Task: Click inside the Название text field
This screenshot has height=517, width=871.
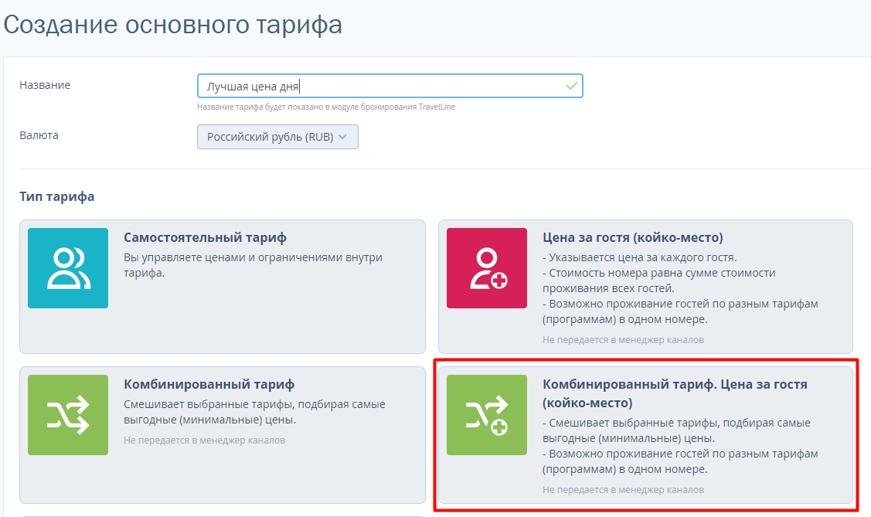Action: pos(390,86)
